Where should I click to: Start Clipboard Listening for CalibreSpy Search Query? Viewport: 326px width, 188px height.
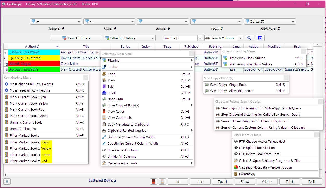point(261,108)
